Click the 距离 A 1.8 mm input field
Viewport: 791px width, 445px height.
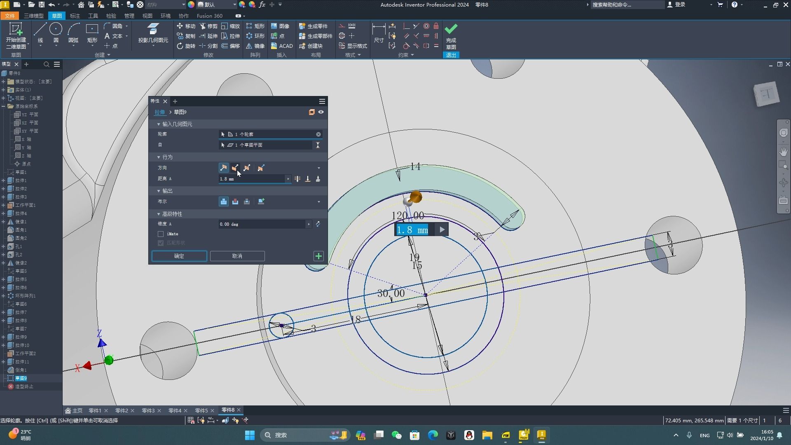[252, 179]
